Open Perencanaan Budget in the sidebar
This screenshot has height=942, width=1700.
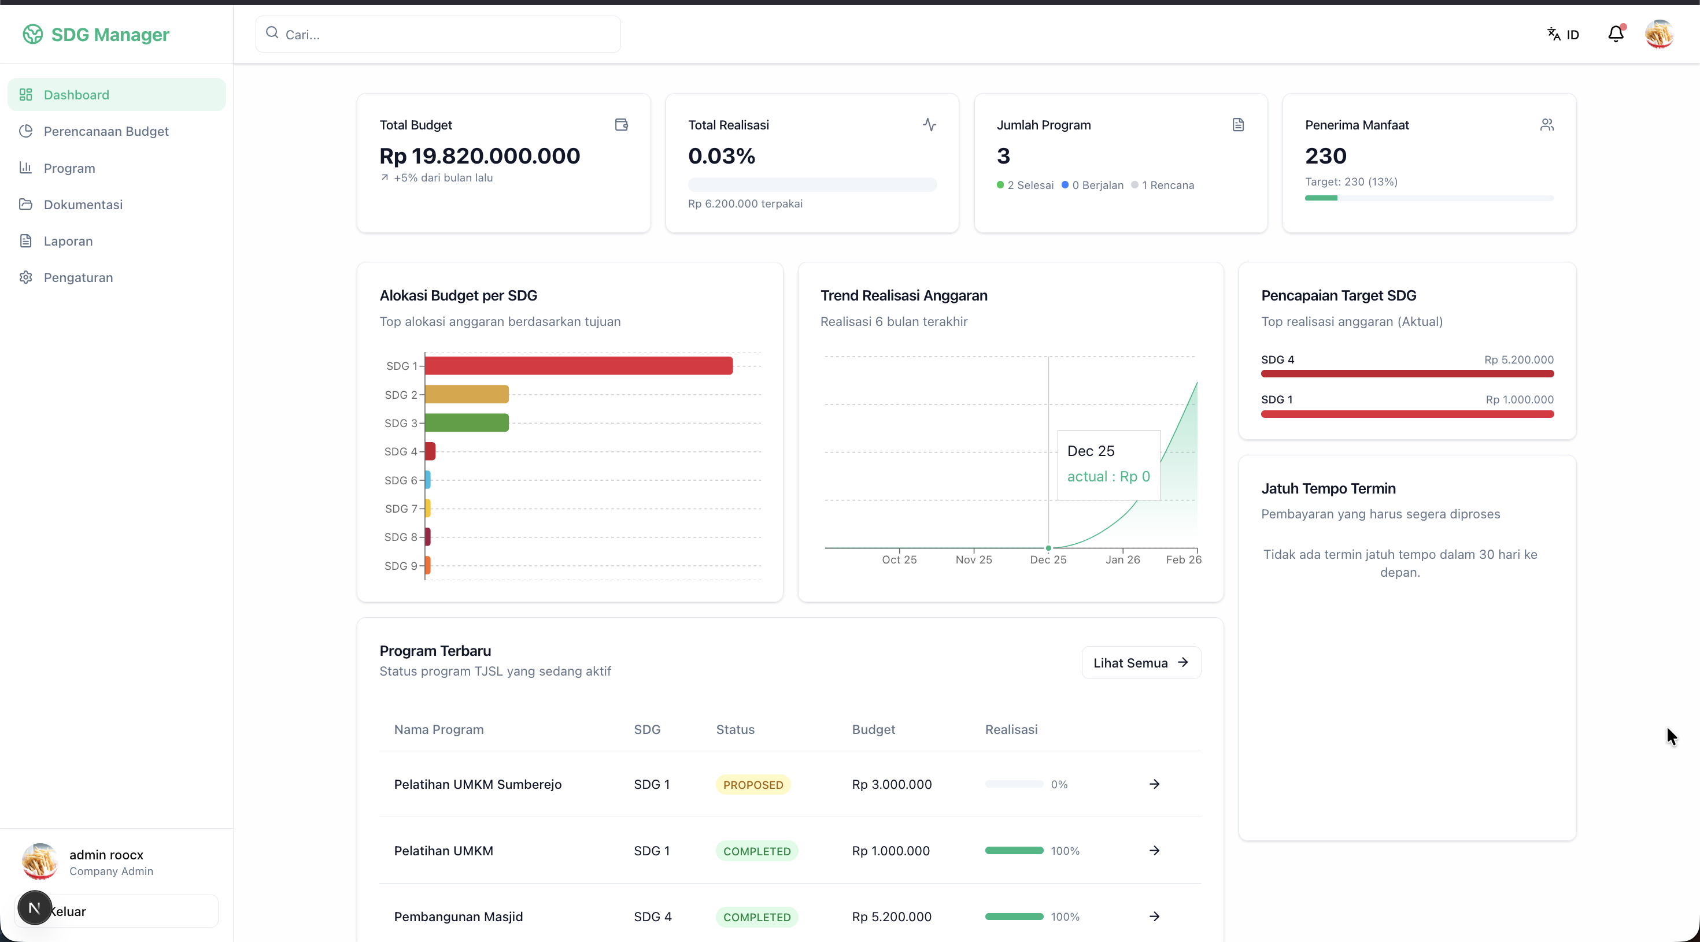[x=106, y=131]
